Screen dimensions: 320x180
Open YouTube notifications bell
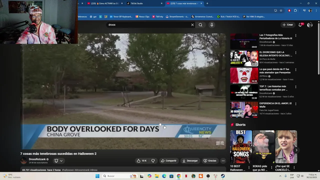pos(300,25)
